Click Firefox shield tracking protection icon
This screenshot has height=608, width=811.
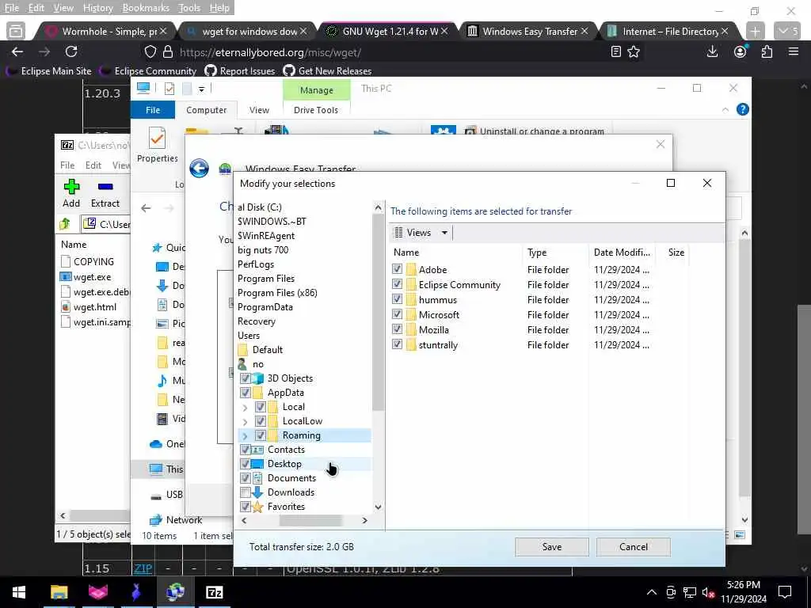click(150, 51)
